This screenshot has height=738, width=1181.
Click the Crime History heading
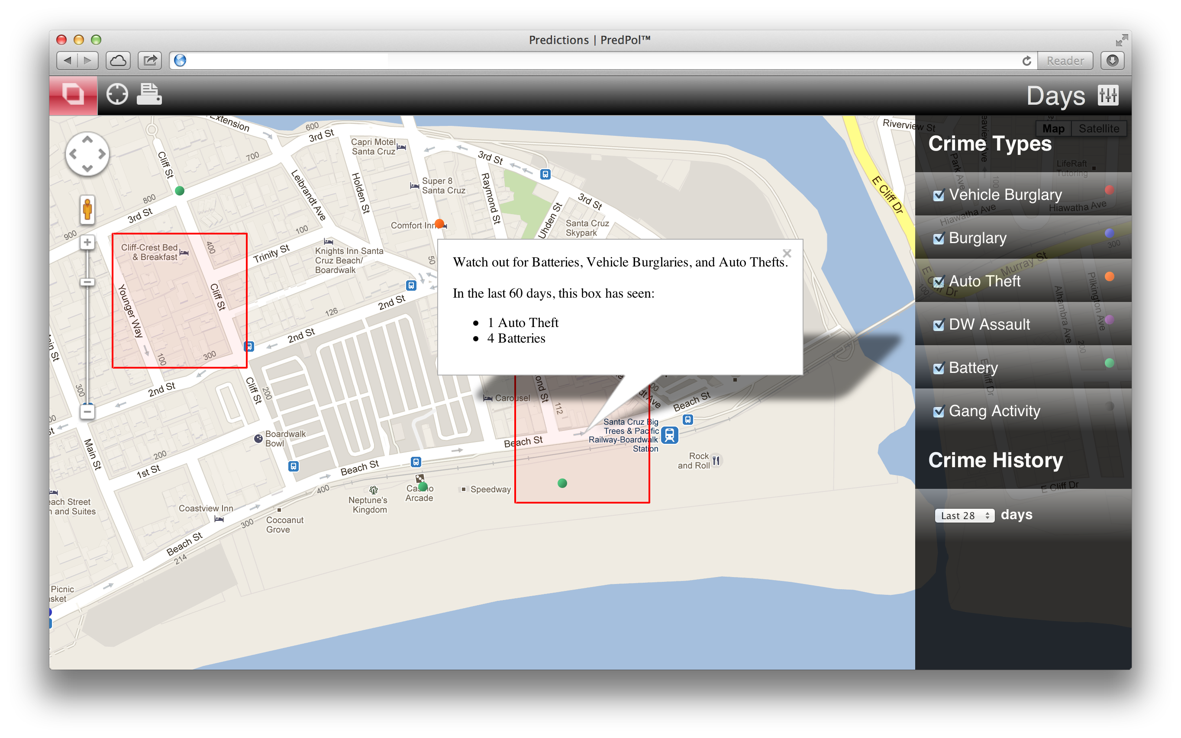click(995, 460)
